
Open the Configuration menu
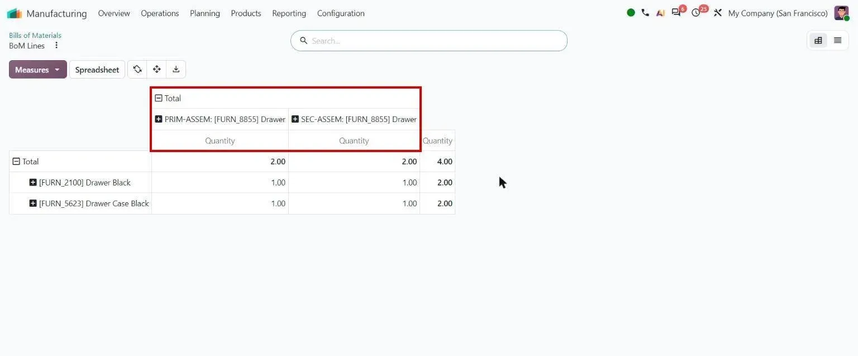[341, 13]
